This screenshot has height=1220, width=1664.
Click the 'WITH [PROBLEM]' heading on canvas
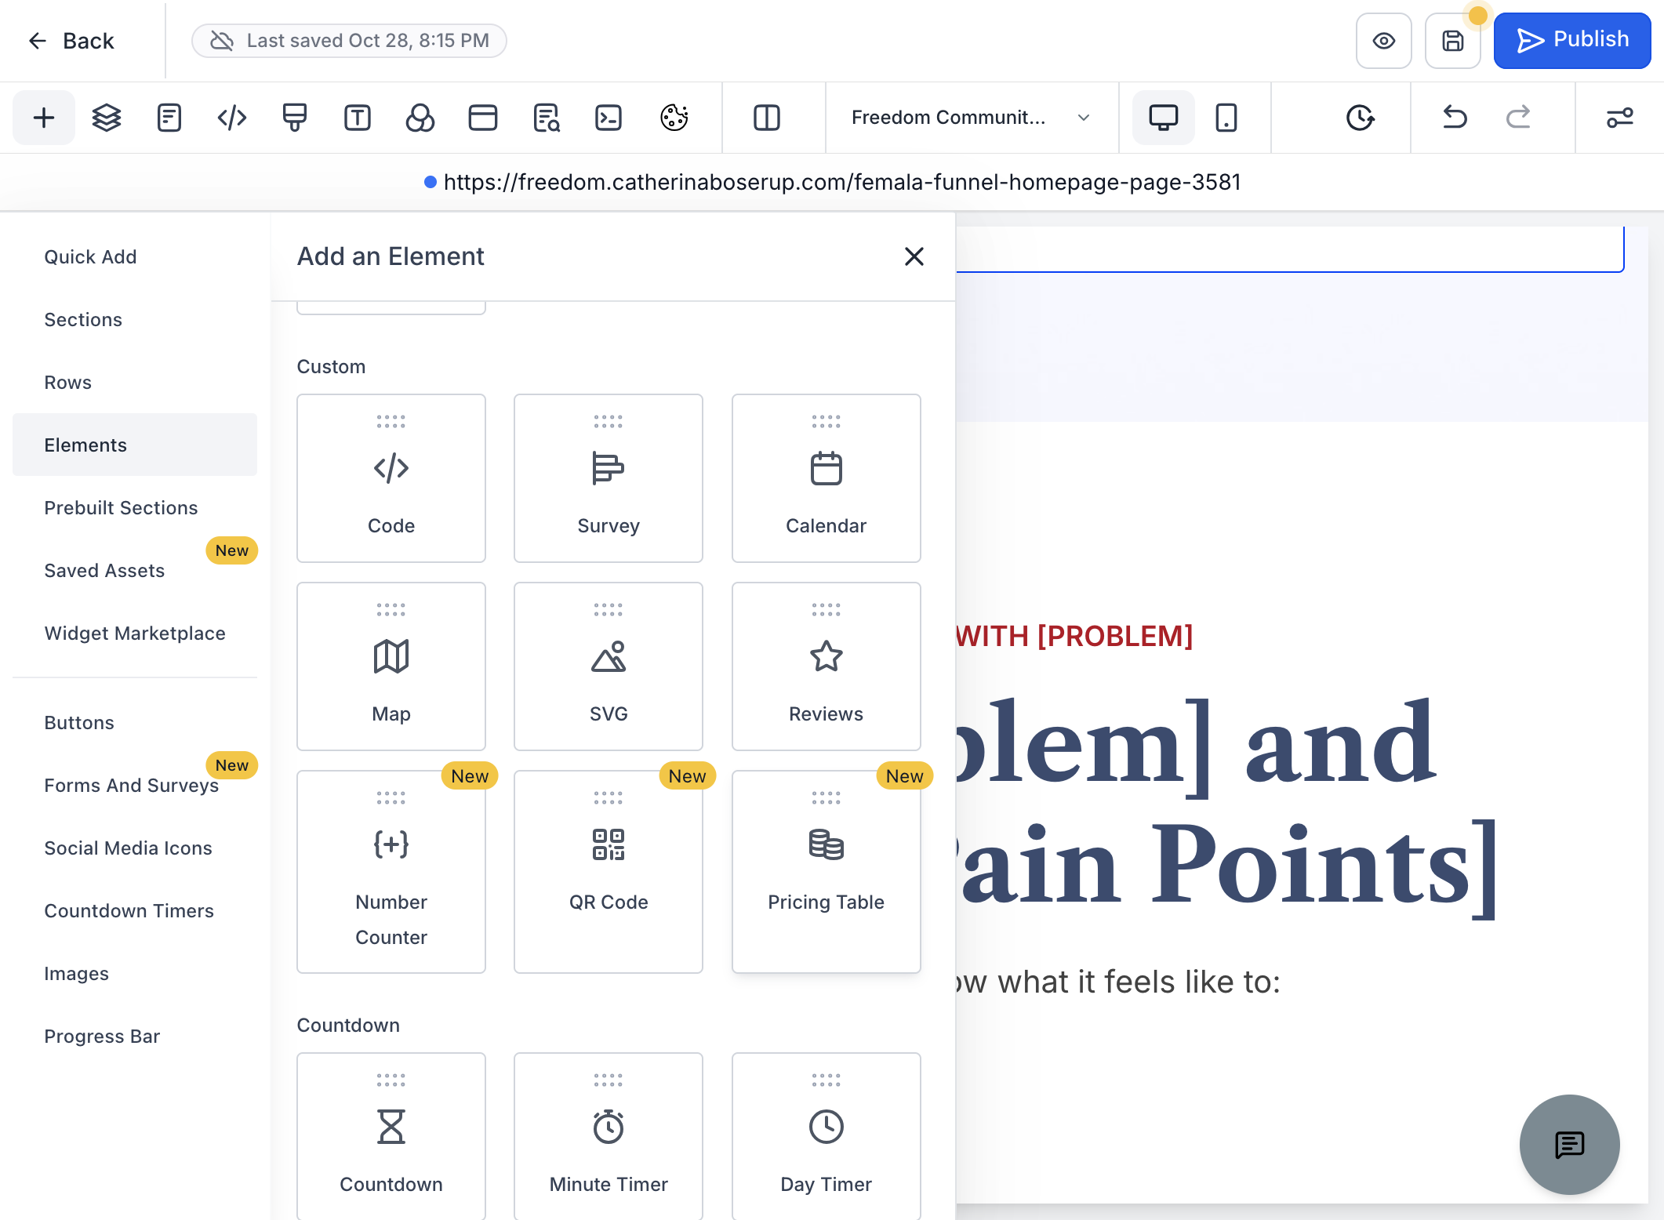point(1074,637)
